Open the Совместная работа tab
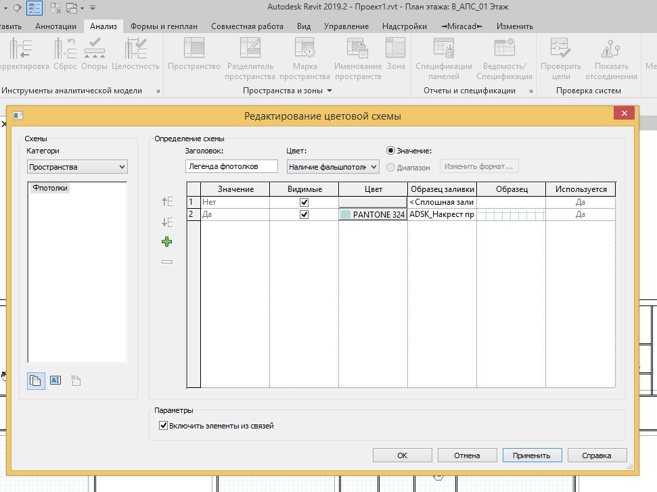657x492 pixels. [x=247, y=26]
